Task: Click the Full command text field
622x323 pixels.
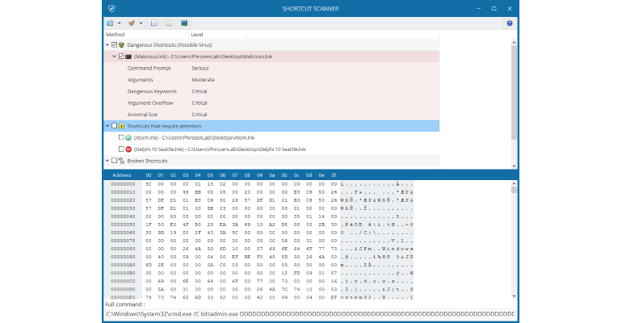Action: [310, 314]
